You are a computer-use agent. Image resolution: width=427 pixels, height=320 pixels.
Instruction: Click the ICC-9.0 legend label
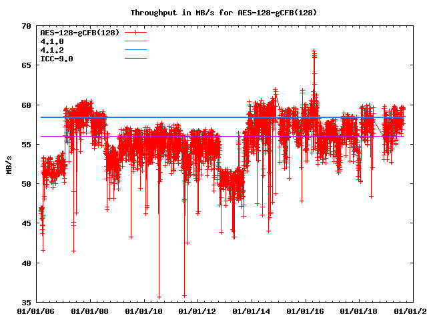coord(57,59)
